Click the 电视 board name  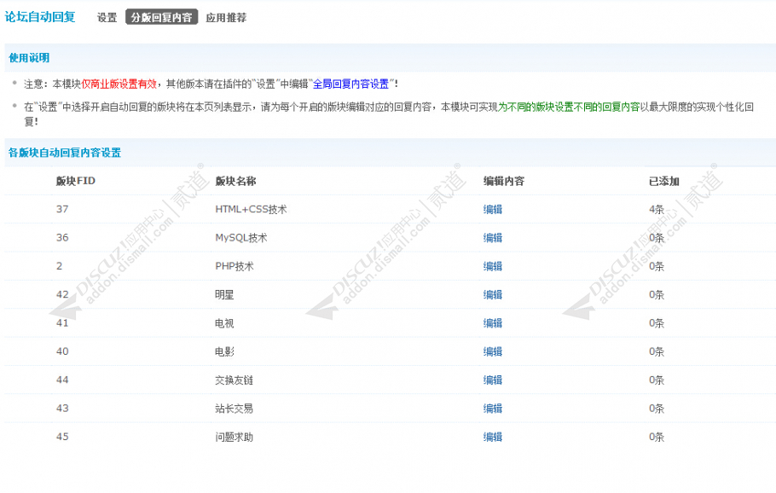tap(224, 323)
